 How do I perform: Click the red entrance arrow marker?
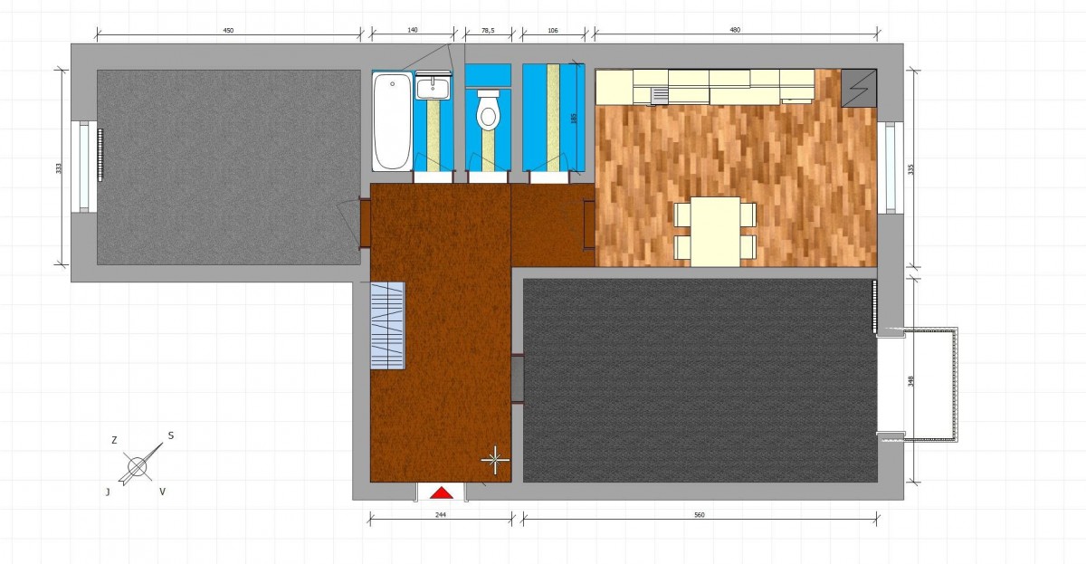[441, 492]
